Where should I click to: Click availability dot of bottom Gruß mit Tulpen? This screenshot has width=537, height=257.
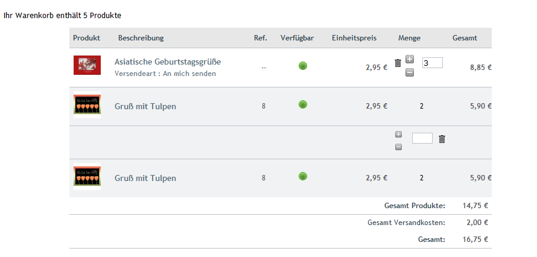(x=303, y=176)
